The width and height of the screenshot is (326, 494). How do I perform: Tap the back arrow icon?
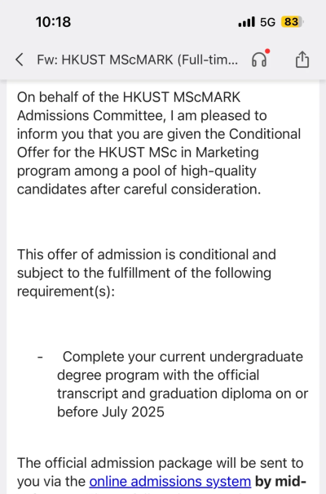(20, 60)
